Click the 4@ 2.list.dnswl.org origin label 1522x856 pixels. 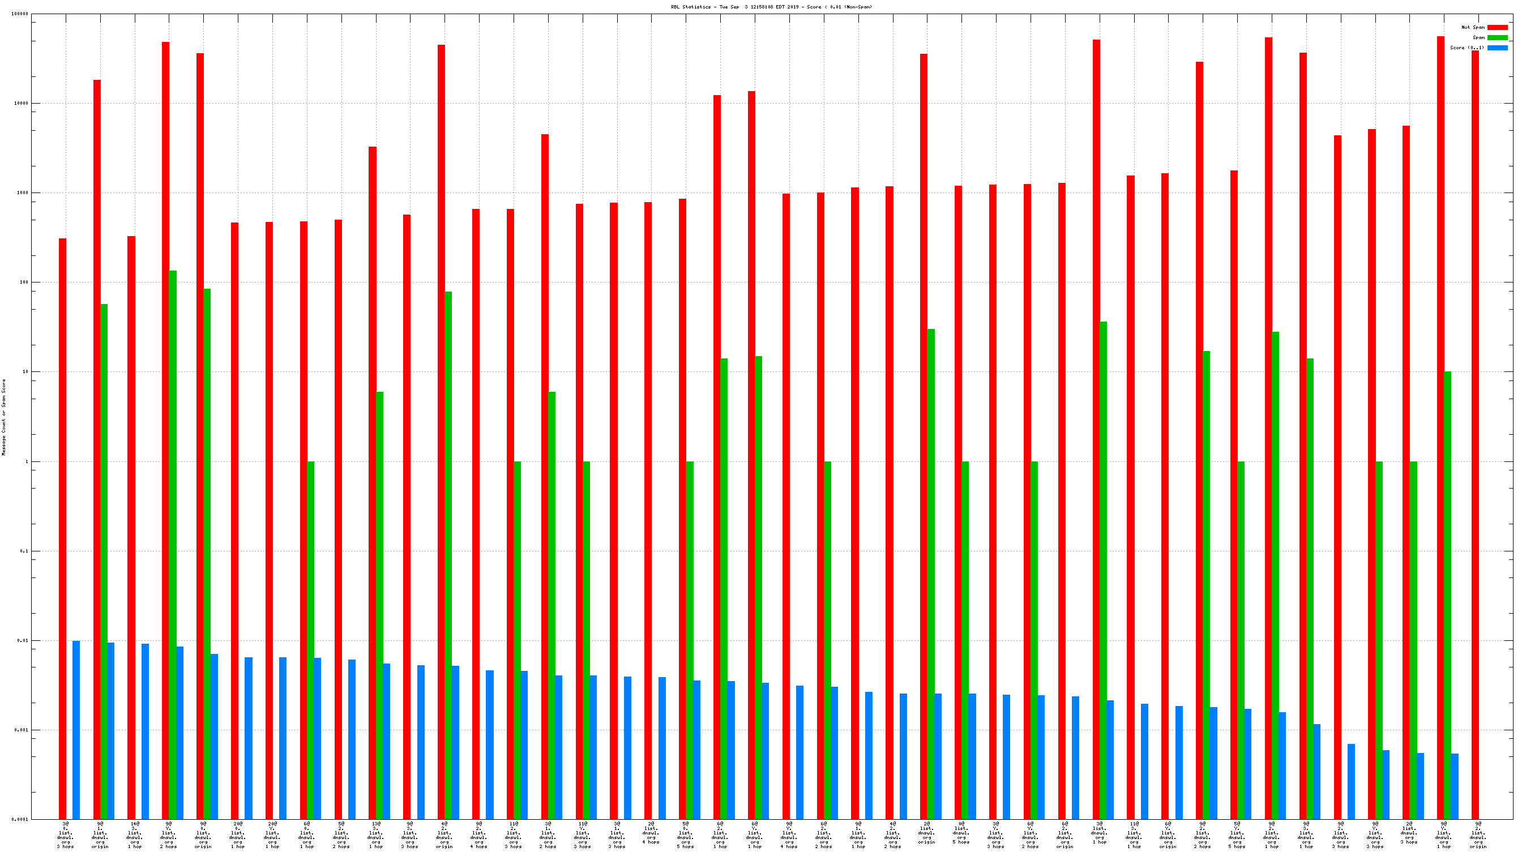444,834
